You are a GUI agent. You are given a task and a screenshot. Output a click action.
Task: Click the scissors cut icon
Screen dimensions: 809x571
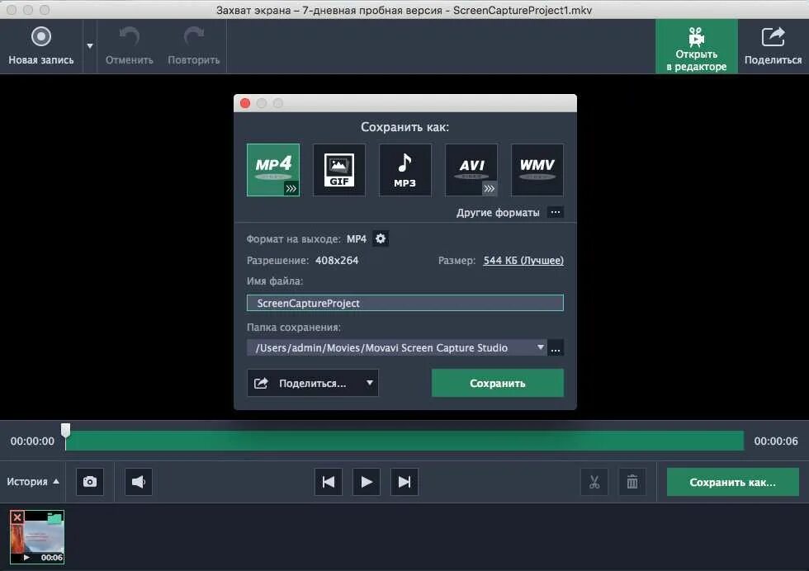(x=594, y=482)
